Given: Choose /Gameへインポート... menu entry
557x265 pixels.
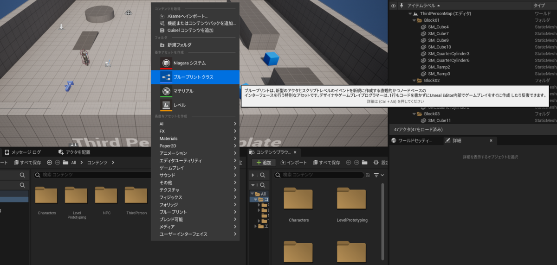Looking at the screenshot, I should pyautogui.click(x=195, y=16).
